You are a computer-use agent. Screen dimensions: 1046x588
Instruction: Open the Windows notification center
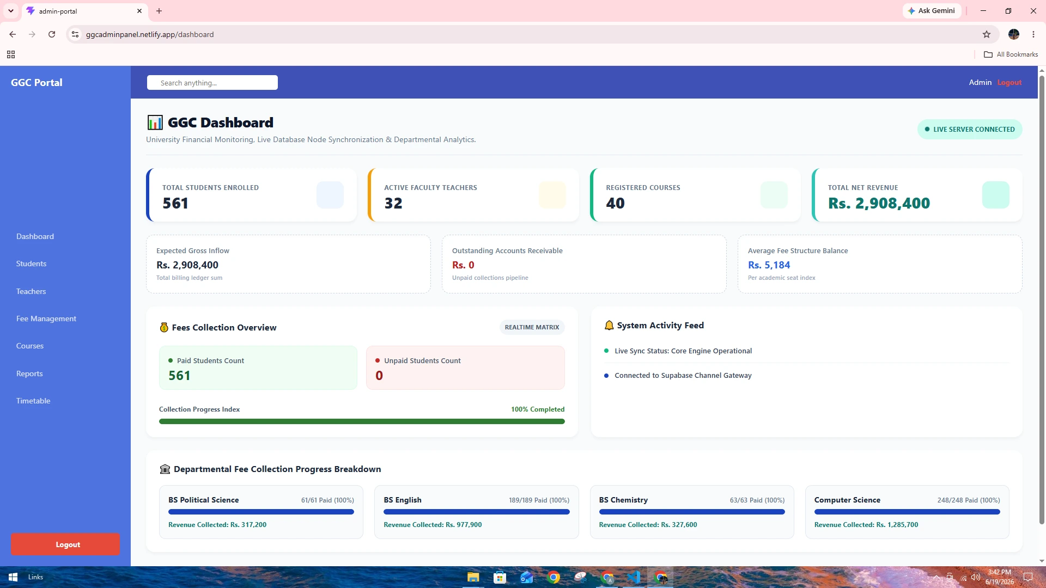pos(1028,577)
